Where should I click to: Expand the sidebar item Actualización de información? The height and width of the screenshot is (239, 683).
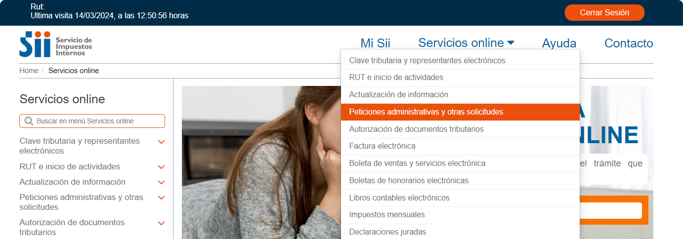161,182
